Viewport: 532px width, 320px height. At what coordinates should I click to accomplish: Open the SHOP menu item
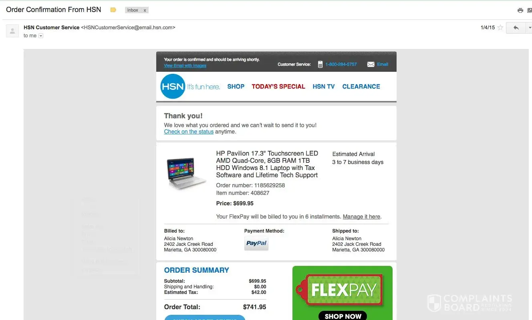click(x=236, y=87)
